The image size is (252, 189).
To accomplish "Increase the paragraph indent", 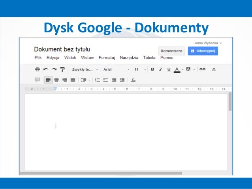I will 122,80.
